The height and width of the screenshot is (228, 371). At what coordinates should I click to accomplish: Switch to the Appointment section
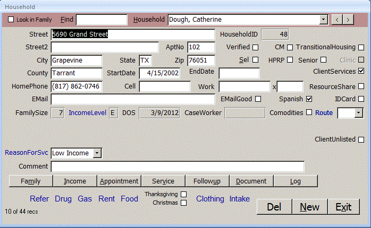click(x=119, y=181)
